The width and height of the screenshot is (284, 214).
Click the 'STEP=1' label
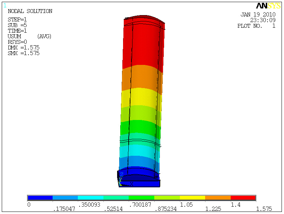[x=17, y=19]
